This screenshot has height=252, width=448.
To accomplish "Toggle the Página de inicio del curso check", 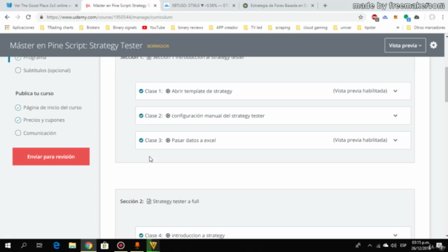I will point(18,107).
